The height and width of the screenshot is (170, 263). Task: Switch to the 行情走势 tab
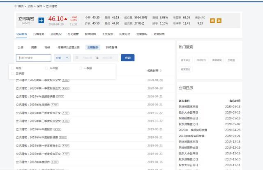tap(39, 34)
